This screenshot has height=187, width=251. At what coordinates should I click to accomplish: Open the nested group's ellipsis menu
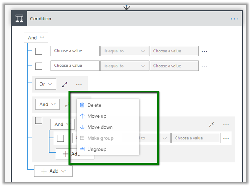tap(226, 125)
